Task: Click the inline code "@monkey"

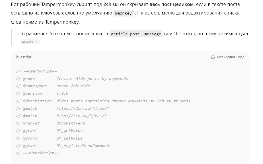Action: (x=123, y=13)
